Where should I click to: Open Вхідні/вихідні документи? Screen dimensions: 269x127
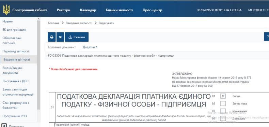point(12,70)
